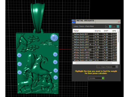Select the Yellow Gold:18KY row
129x97 pixels.
(x=95, y=42)
